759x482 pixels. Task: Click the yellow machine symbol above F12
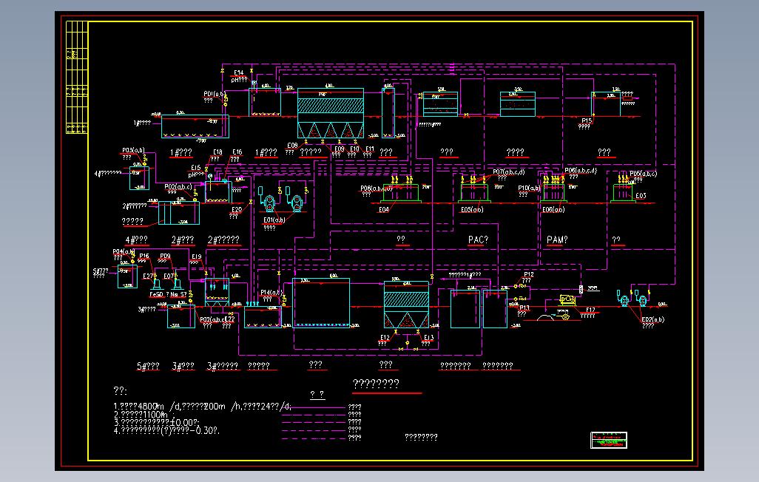[x=567, y=299]
